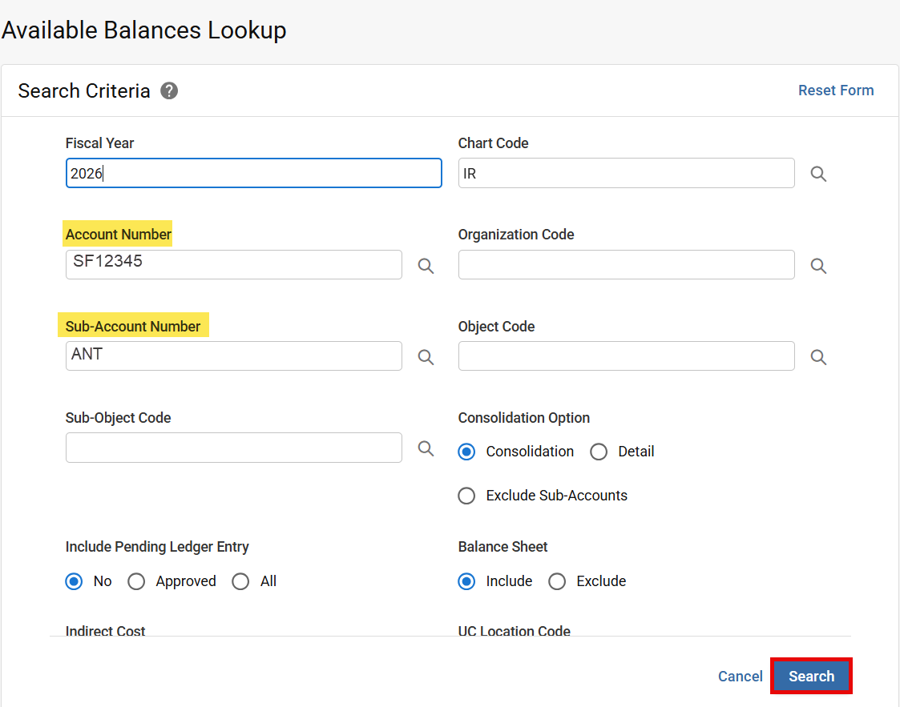Select Include for Balance Sheet
900x707 pixels.
[466, 581]
